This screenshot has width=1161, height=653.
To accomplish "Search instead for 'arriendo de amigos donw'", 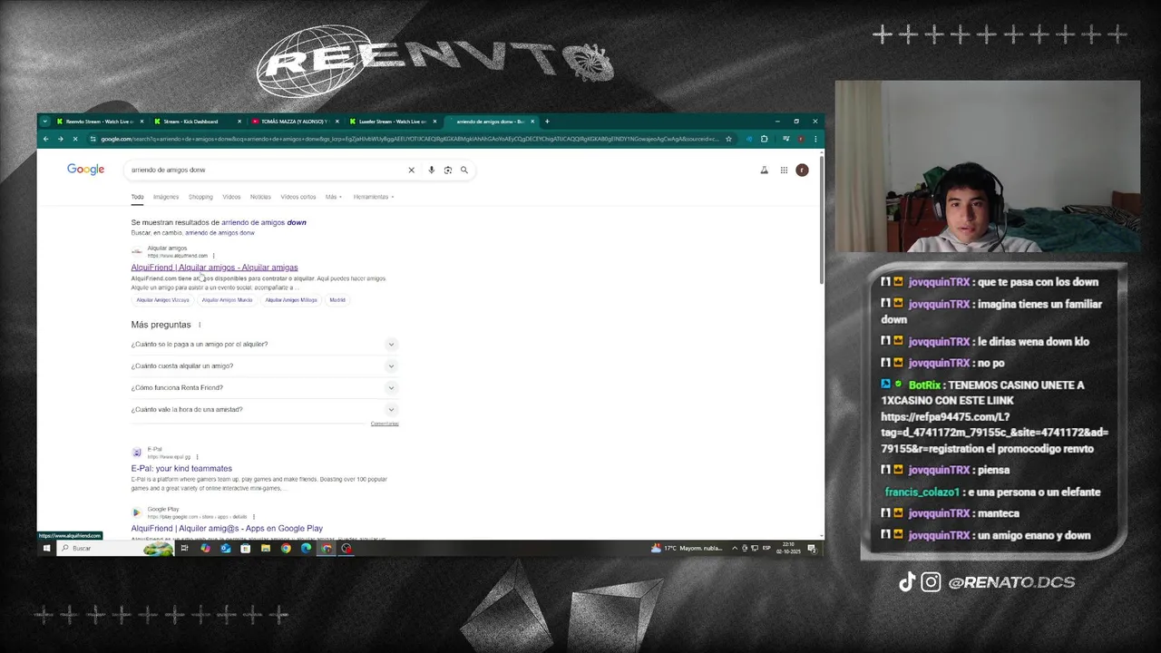I will tap(220, 233).
